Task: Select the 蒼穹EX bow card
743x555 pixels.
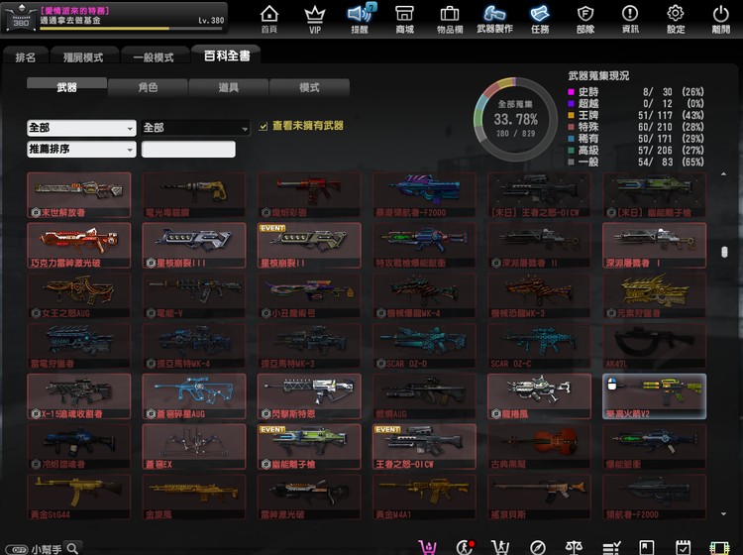Action: (194, 446)
